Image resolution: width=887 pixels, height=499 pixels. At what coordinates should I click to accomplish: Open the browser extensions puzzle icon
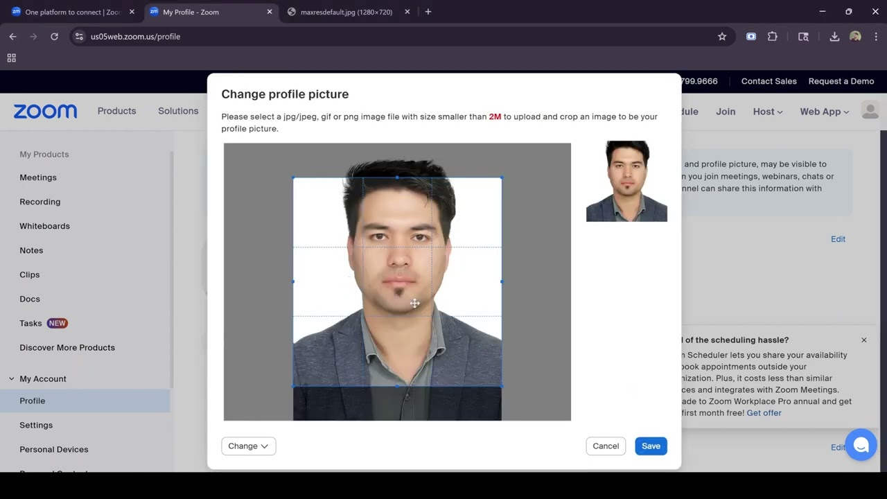pos(773,37)
